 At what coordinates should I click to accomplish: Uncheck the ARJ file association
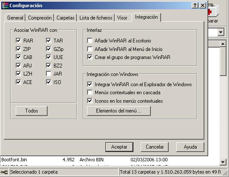[18, 65]
